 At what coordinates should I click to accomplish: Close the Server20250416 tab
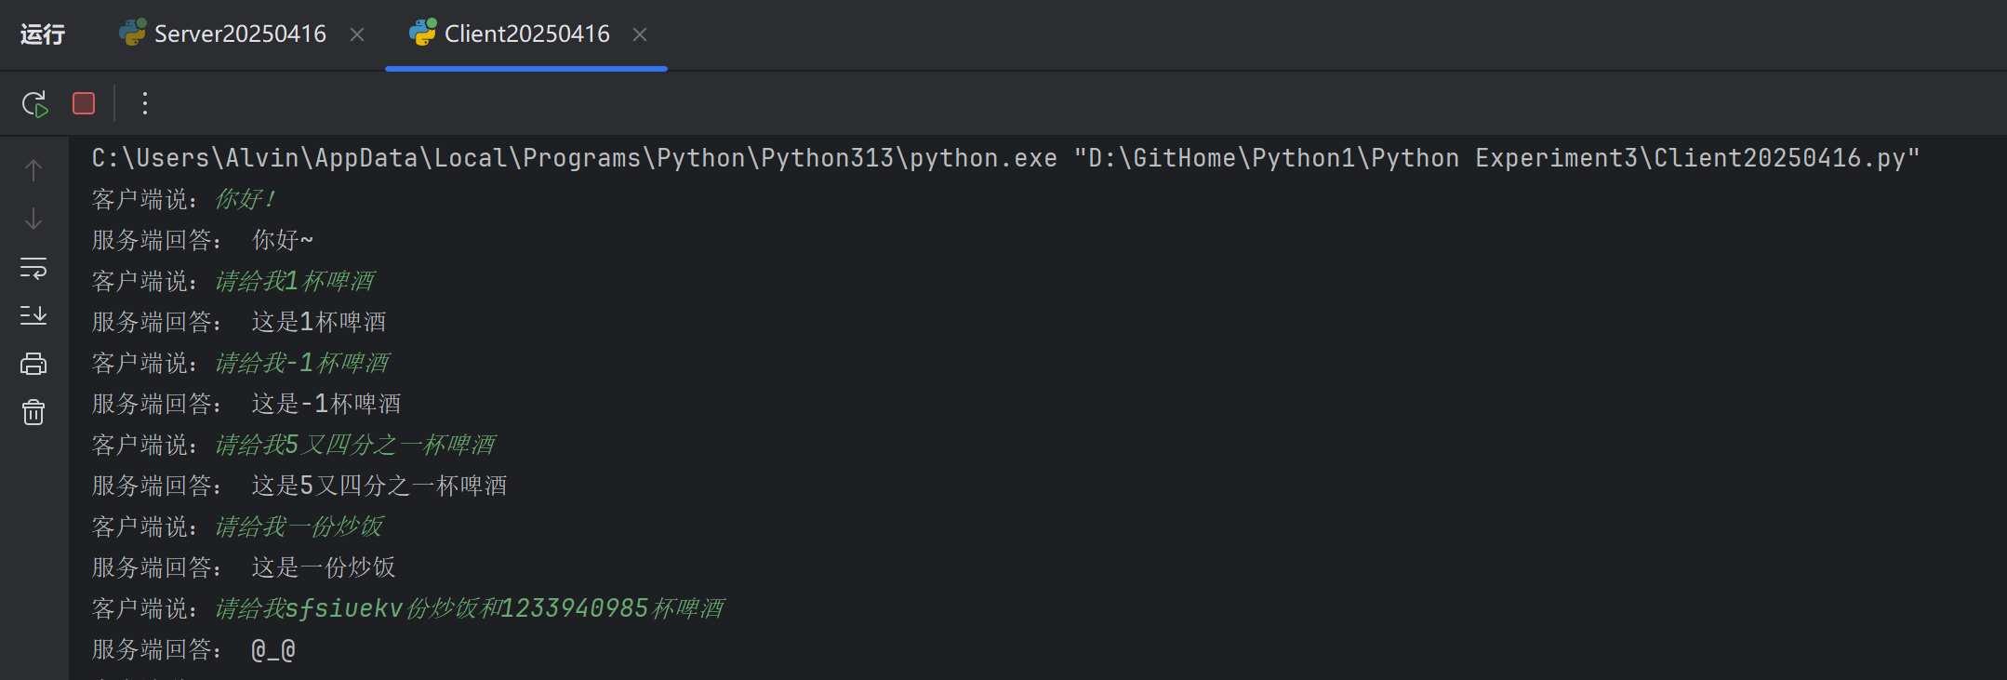click(x=357, y=34)
